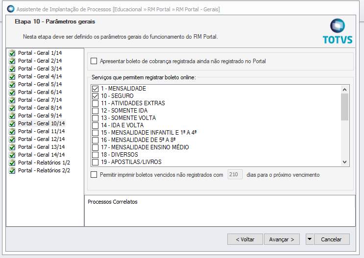Toggle Permitir imprimir boletos vencidos checkbox

coord(94,175)
